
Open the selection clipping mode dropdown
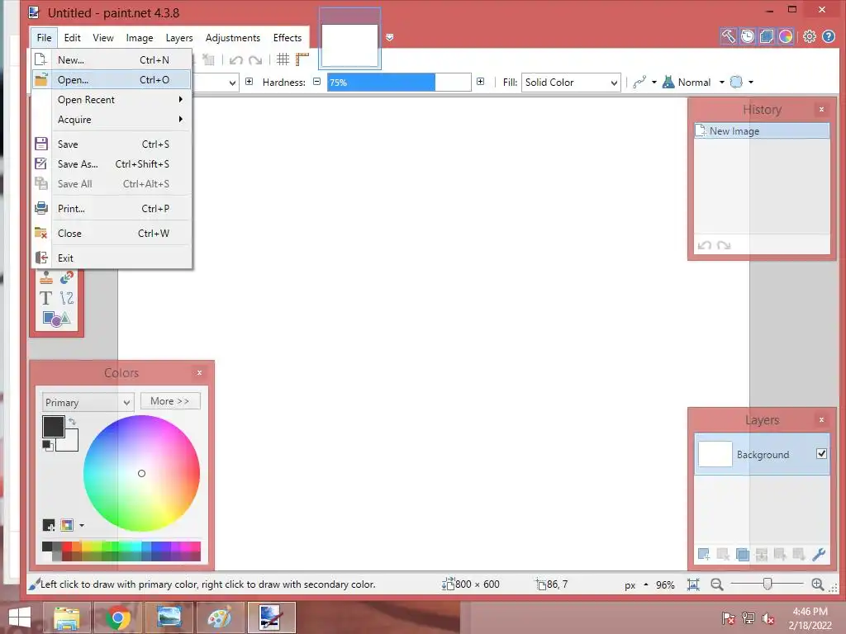(x=750, y=83)
